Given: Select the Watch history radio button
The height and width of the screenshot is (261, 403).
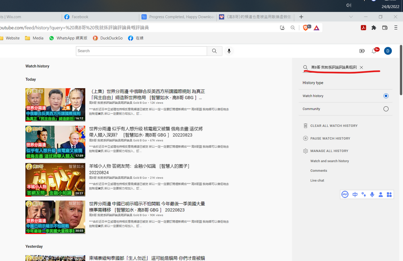Looking at the screenshot, I should [x=386, y=96].
